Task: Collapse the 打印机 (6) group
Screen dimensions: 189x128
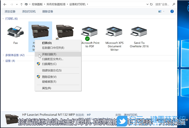Action: coord(3,19)
